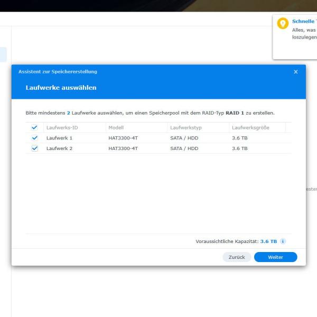Viewport: 317px width, 317px height.
Task: Open the Schnelle tip notification title
Action: [x=304, y=22]
